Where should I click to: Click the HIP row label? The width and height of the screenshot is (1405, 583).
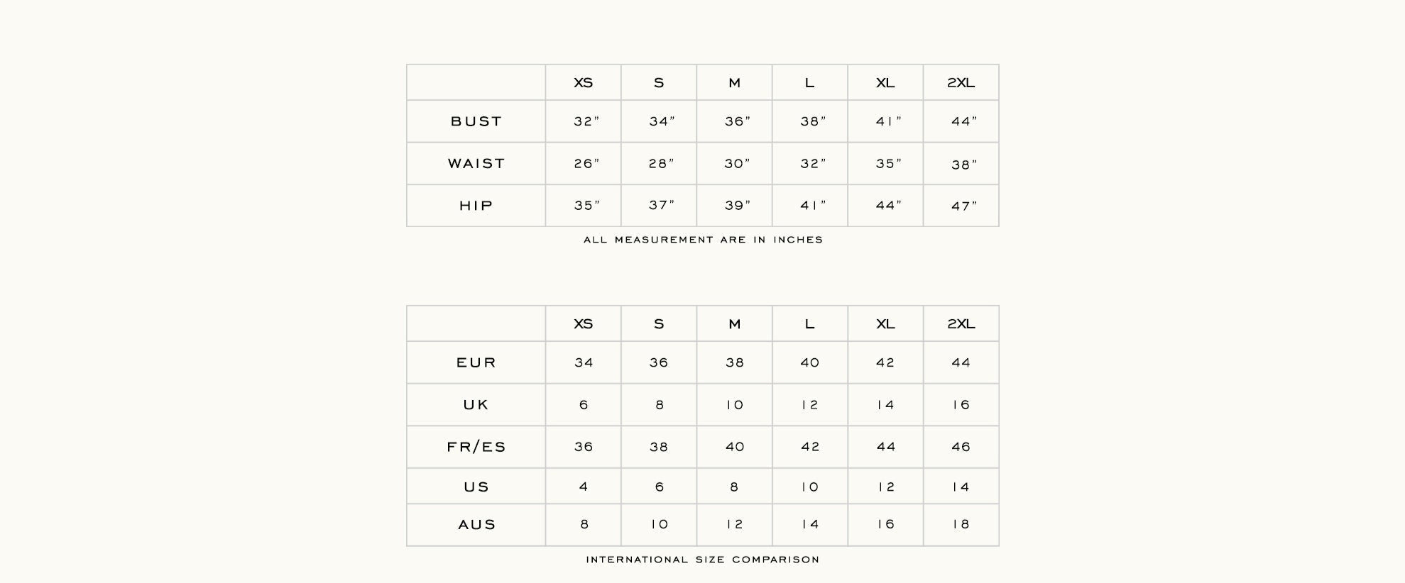(x=476, y=206)
